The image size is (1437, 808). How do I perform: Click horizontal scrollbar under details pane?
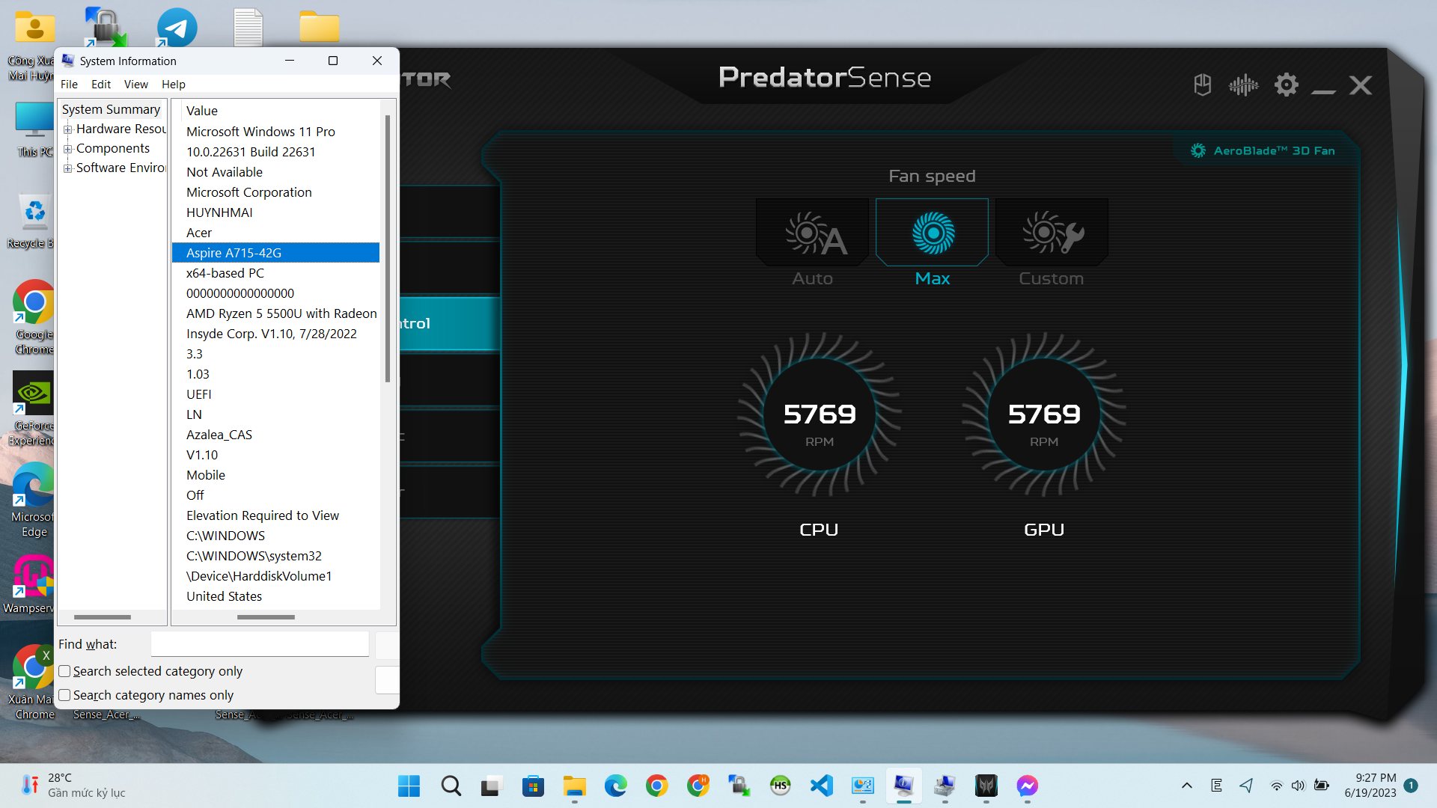(266, 617)
